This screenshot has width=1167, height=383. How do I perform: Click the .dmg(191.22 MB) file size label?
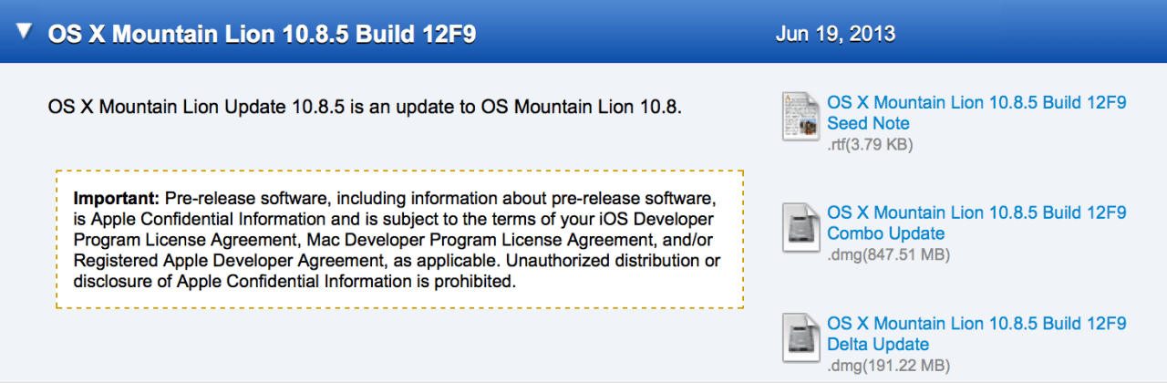888,366
